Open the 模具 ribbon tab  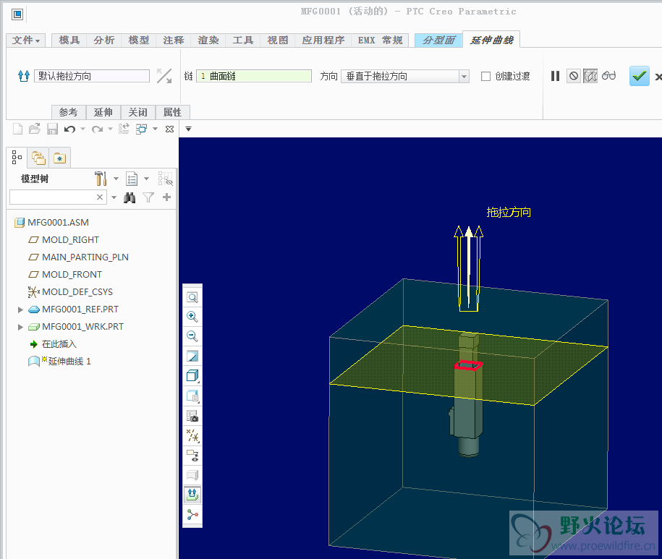69,40
